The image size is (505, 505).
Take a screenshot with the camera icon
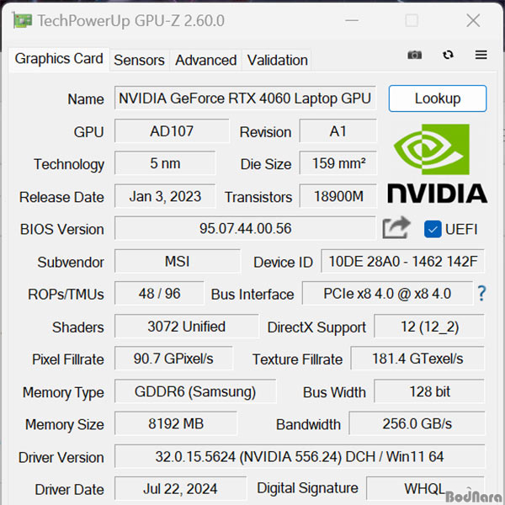pos(414,55)
